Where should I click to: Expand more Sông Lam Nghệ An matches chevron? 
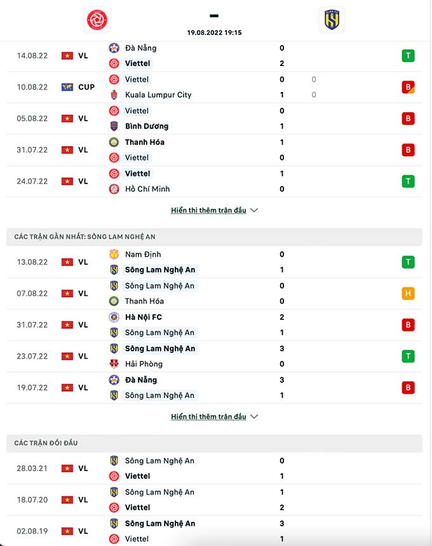254,417
